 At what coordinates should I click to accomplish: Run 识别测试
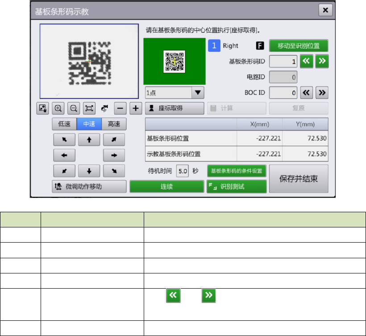[x=237, y=186]
